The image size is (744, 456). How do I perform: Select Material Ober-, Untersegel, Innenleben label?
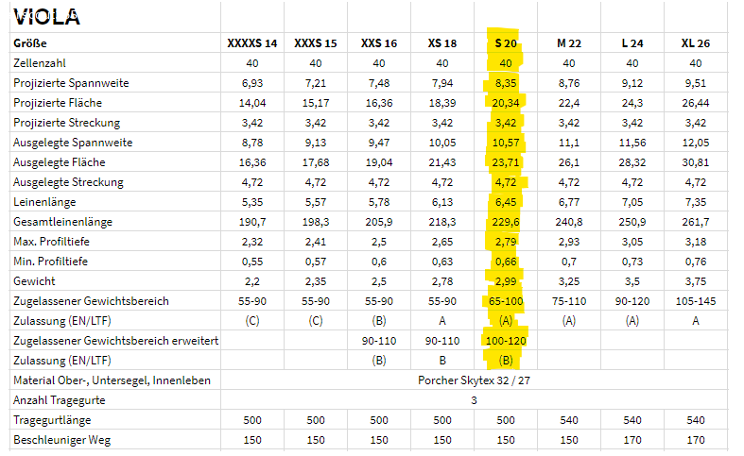tap(112, 380)
